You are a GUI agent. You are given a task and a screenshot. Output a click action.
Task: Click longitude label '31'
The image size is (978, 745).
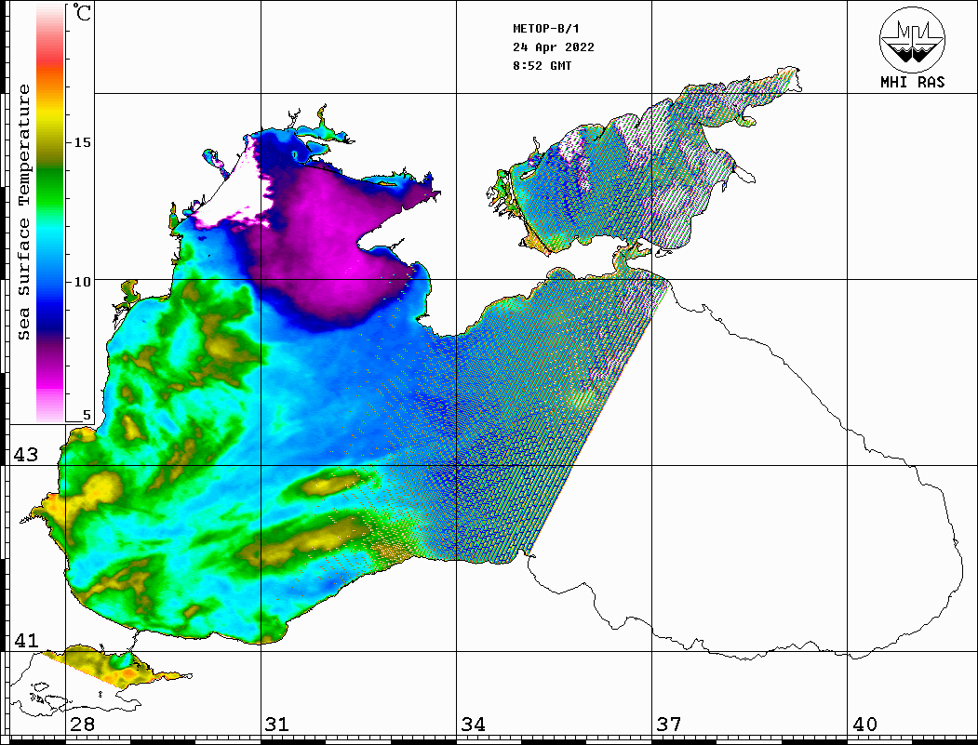(277, 724)
